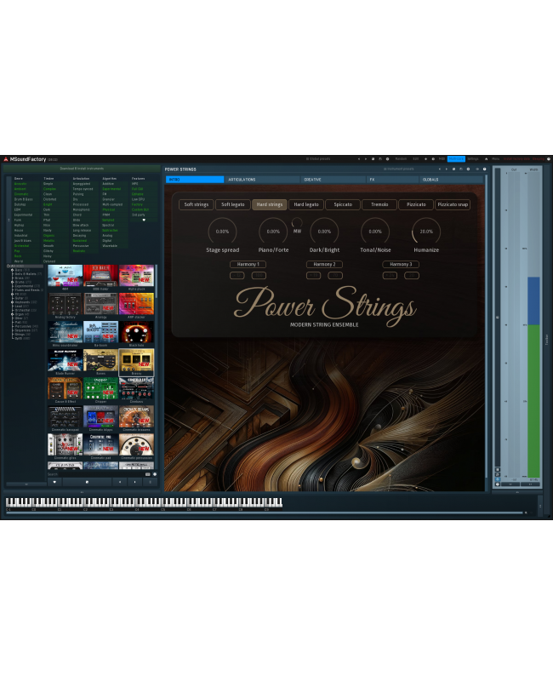The width and height of the screenshot is (553, 676).
Task: Click the Edit button in top bar
Action: pos(416,158)
